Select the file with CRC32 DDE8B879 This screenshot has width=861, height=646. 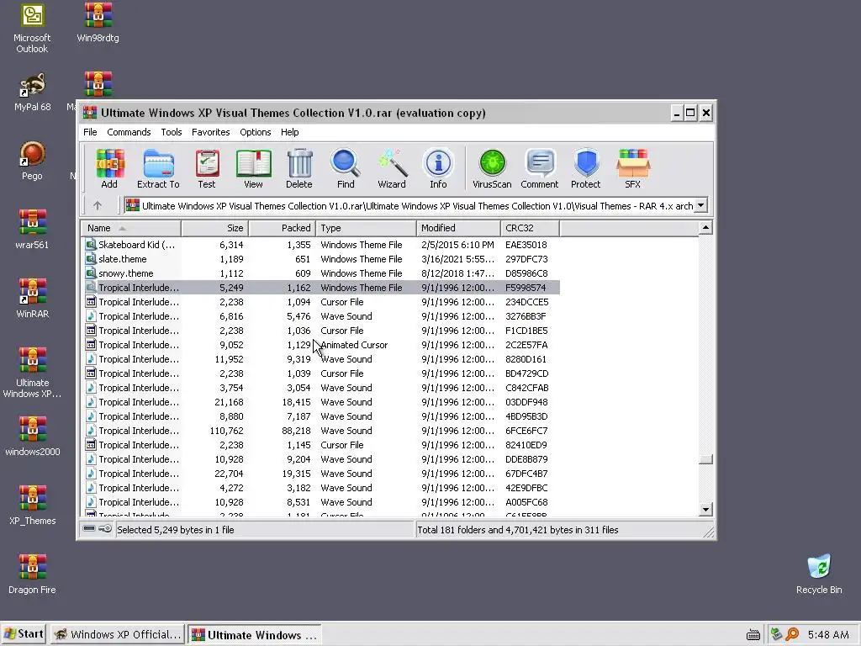point(320,459)
